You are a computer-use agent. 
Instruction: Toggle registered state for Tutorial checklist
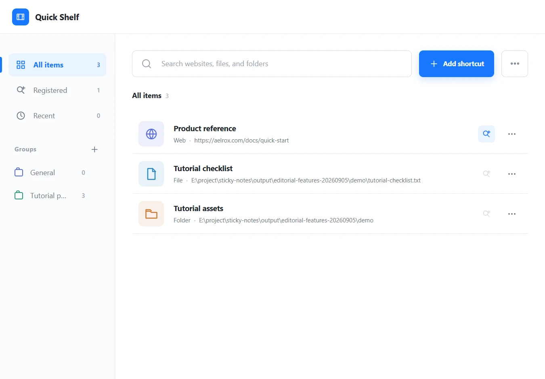tap(486, 174)
